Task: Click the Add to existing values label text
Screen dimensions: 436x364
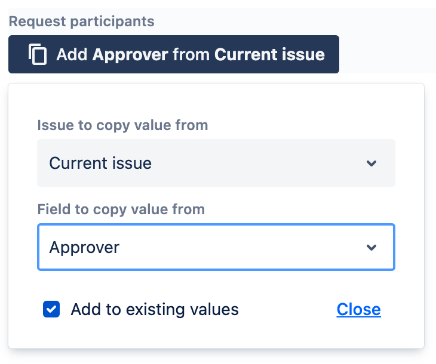Action: coord(155,309)
